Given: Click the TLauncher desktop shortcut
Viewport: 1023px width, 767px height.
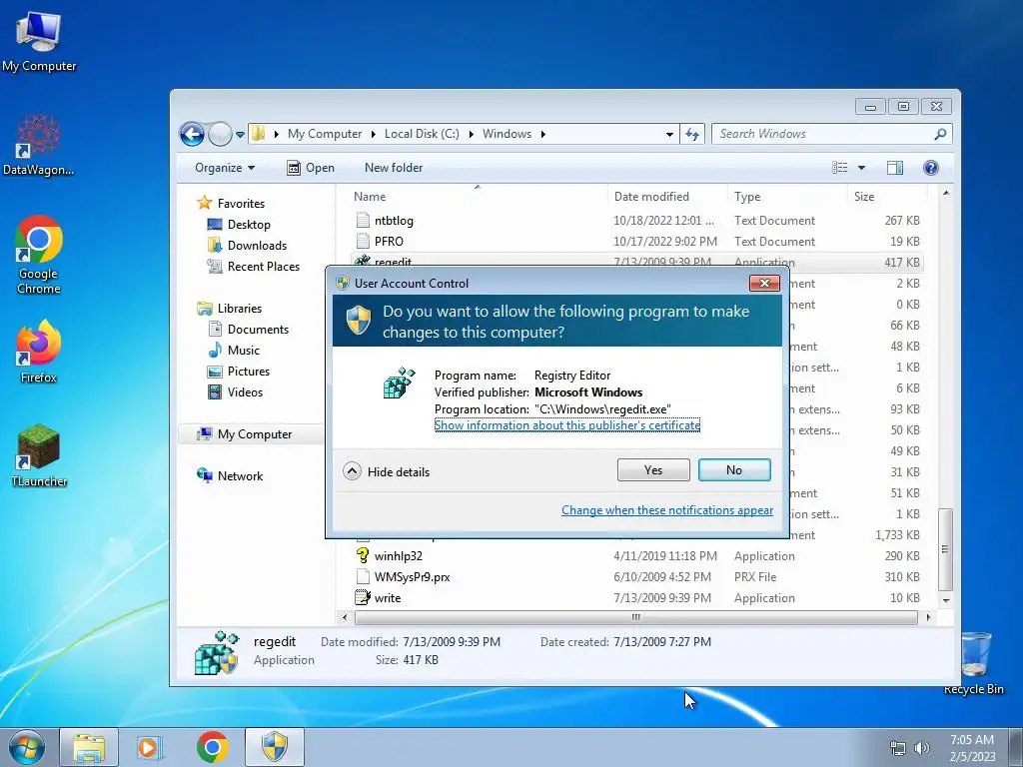Looking at the screenshot, I should click(39, 456).
